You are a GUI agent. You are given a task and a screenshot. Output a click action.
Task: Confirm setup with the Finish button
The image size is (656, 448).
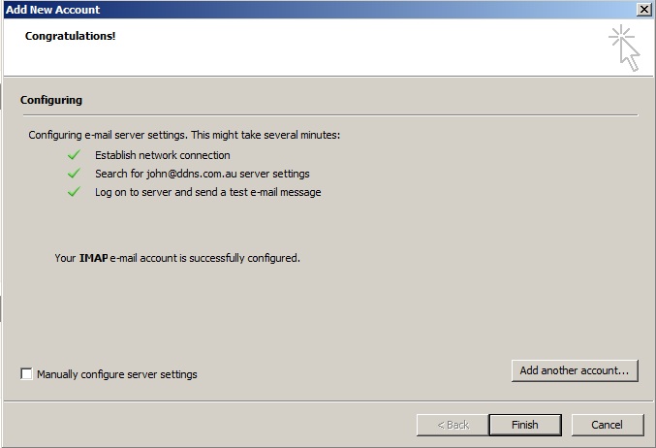click(525, 425)
